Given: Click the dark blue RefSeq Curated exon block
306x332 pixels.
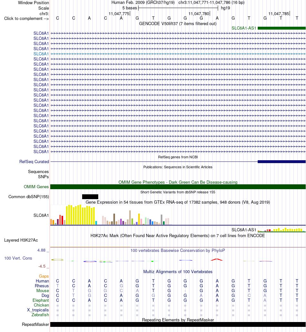Looking at the screenshot, I should 282,162.
